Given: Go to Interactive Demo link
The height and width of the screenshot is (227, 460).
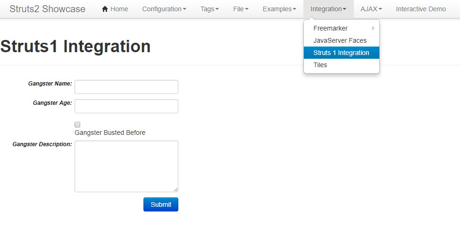Looking at the screenshot, I should tap(421, 9).
